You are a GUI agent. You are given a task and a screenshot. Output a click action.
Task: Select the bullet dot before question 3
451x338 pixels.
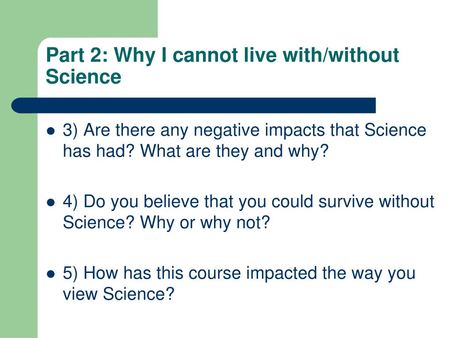(x=51, y=131)
